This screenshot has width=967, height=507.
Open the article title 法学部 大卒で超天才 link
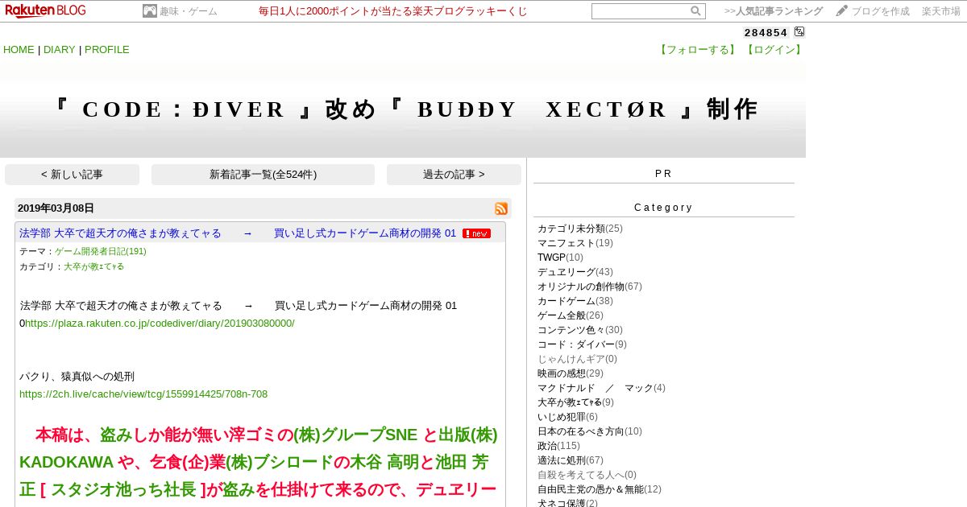coord(238,233)
